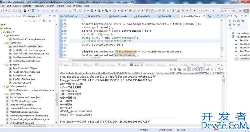Select FetchWeatherCrawer.java file

pyautogui.click(x=23, y=101)
